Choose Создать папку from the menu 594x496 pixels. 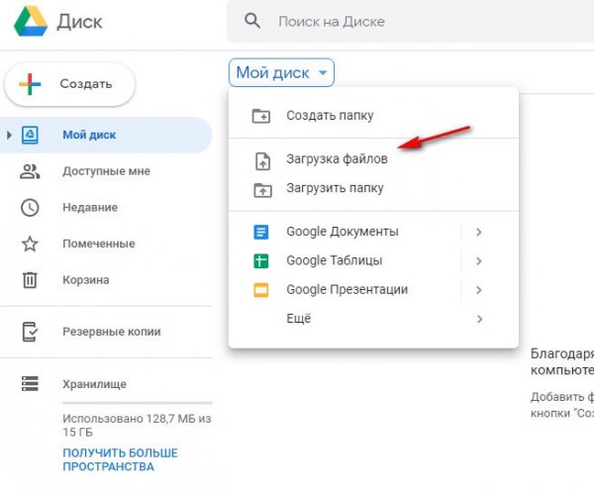pos(373,116)
